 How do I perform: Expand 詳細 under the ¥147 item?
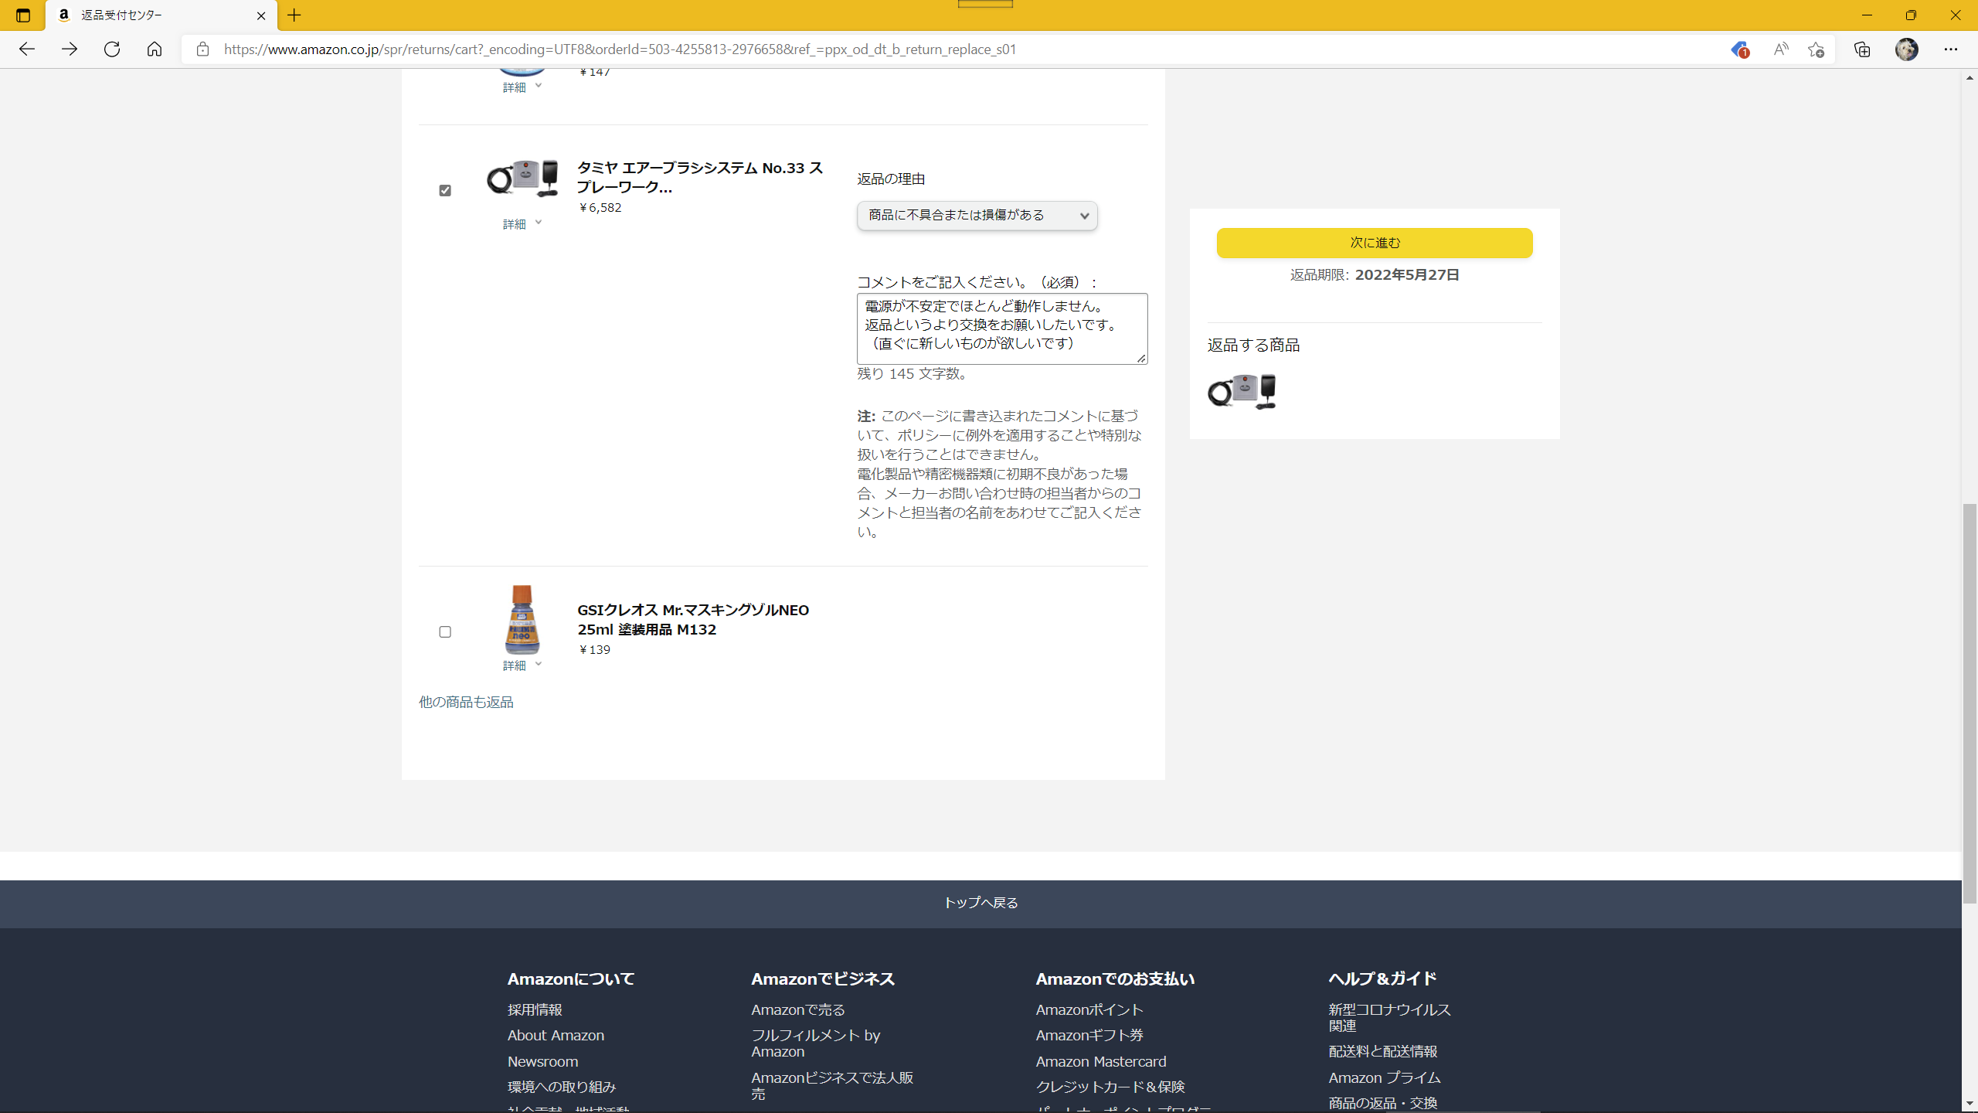pos(522,87)
